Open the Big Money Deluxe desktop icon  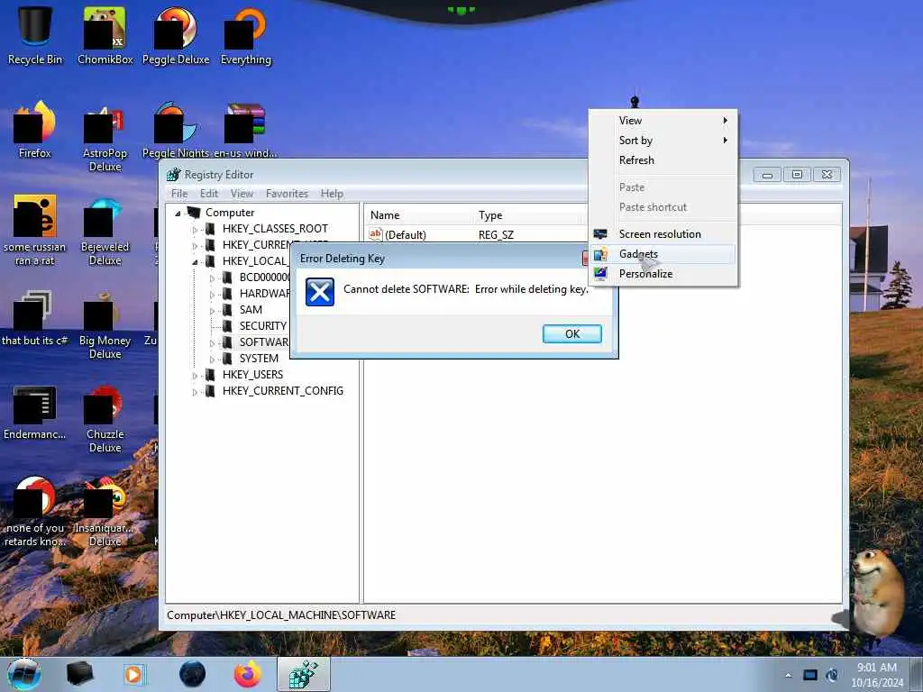[105, 323]
